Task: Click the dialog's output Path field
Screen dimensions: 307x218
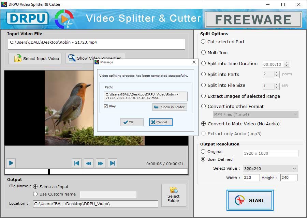Action: pyautogui.click(x=145, y=96)
